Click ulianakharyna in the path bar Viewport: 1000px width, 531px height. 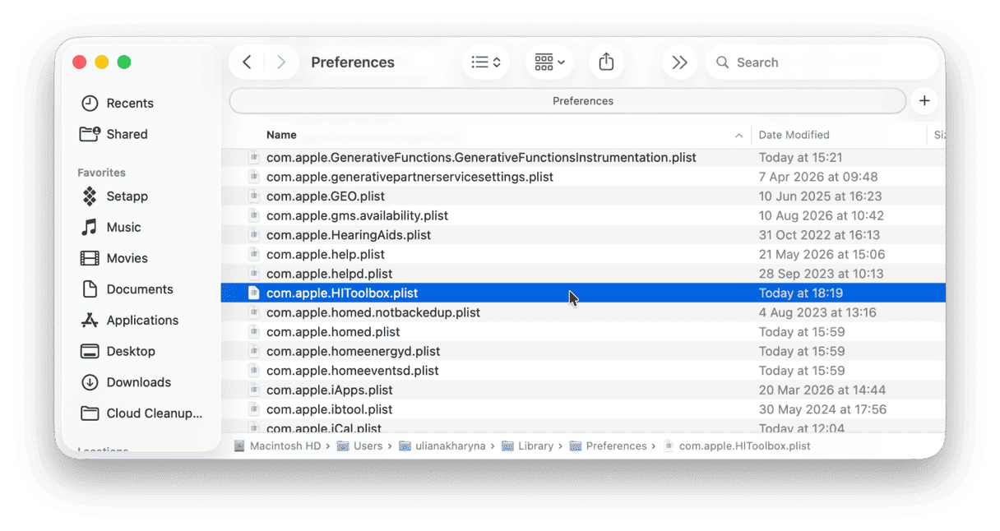click(442, 446)
